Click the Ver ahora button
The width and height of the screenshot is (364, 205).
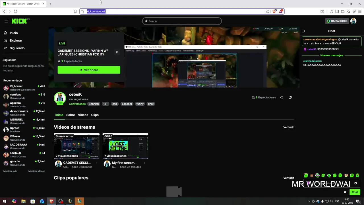89,70
